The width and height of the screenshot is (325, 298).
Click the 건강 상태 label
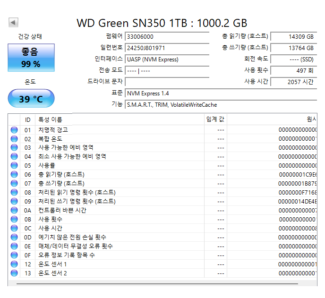(30, 36)
